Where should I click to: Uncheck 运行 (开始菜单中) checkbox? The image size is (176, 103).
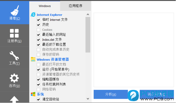(38, 70)
